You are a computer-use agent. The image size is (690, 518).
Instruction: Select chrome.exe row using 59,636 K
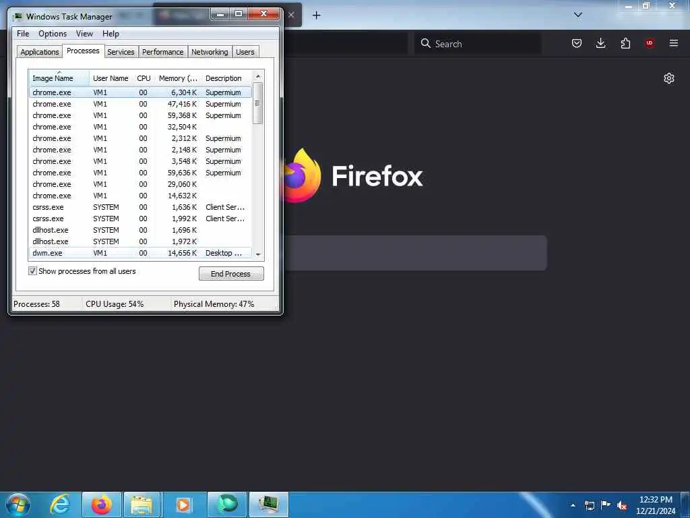point(140,173)
